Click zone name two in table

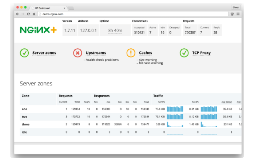(24, 117)
